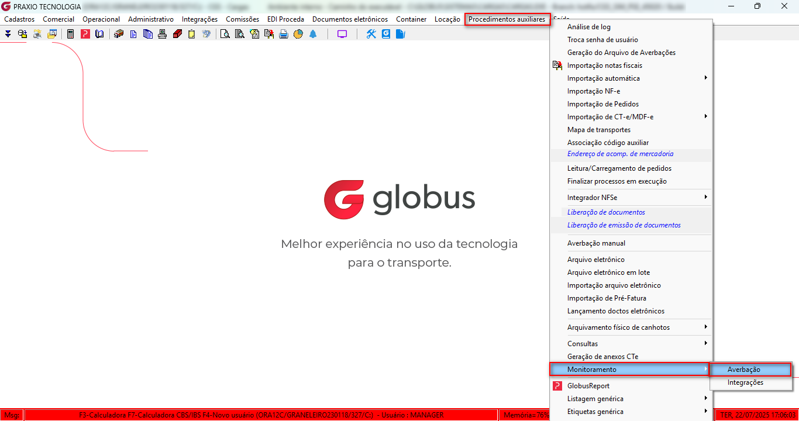Select Averbação in Monitoramento submenu
The width and height of the screenshot is (799, 421).
tap(750, 370)
